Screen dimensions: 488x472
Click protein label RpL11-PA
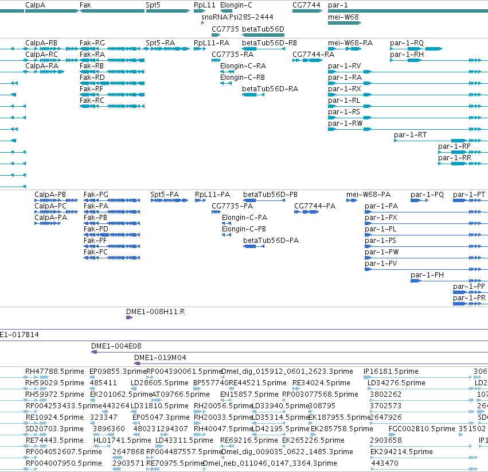(x=212, y=195)
